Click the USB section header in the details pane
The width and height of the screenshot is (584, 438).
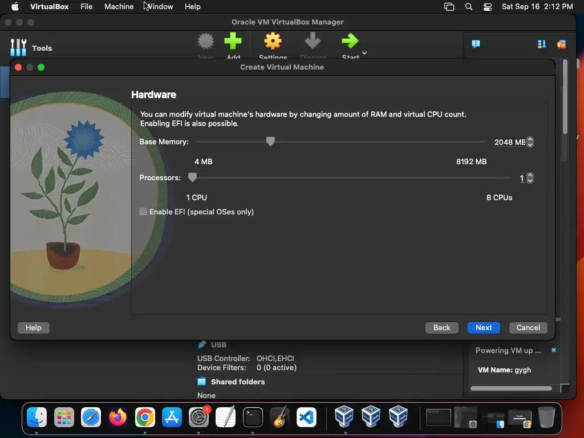coord(218,345)
